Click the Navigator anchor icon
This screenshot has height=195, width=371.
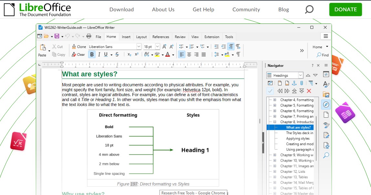pos(294,83)
